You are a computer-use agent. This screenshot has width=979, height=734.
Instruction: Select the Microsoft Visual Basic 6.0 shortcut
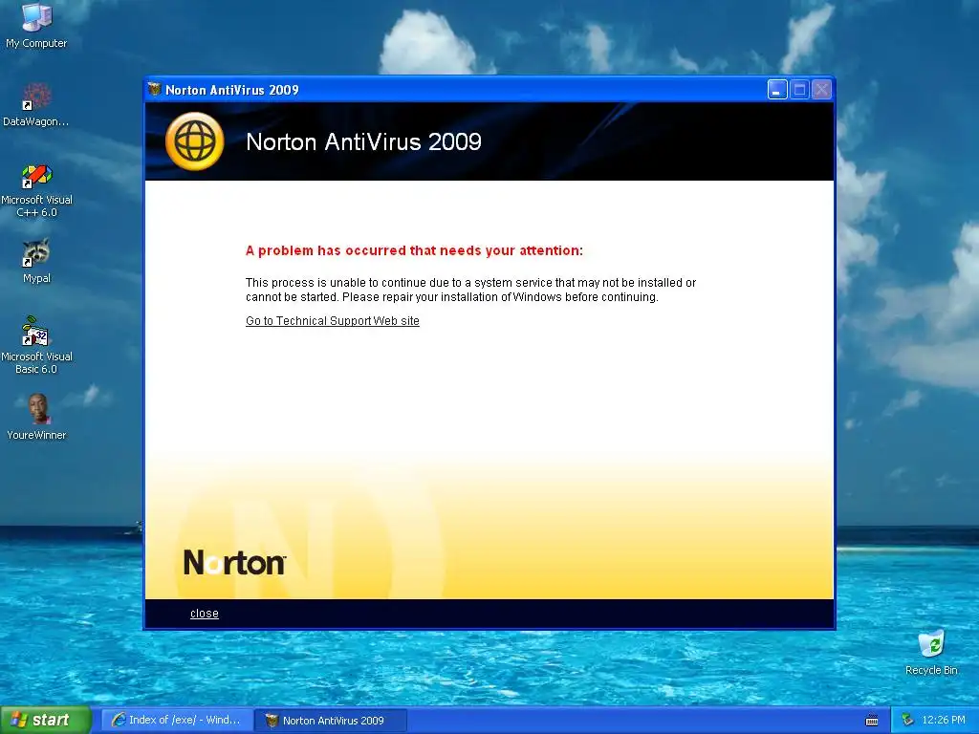click(36, 345)
